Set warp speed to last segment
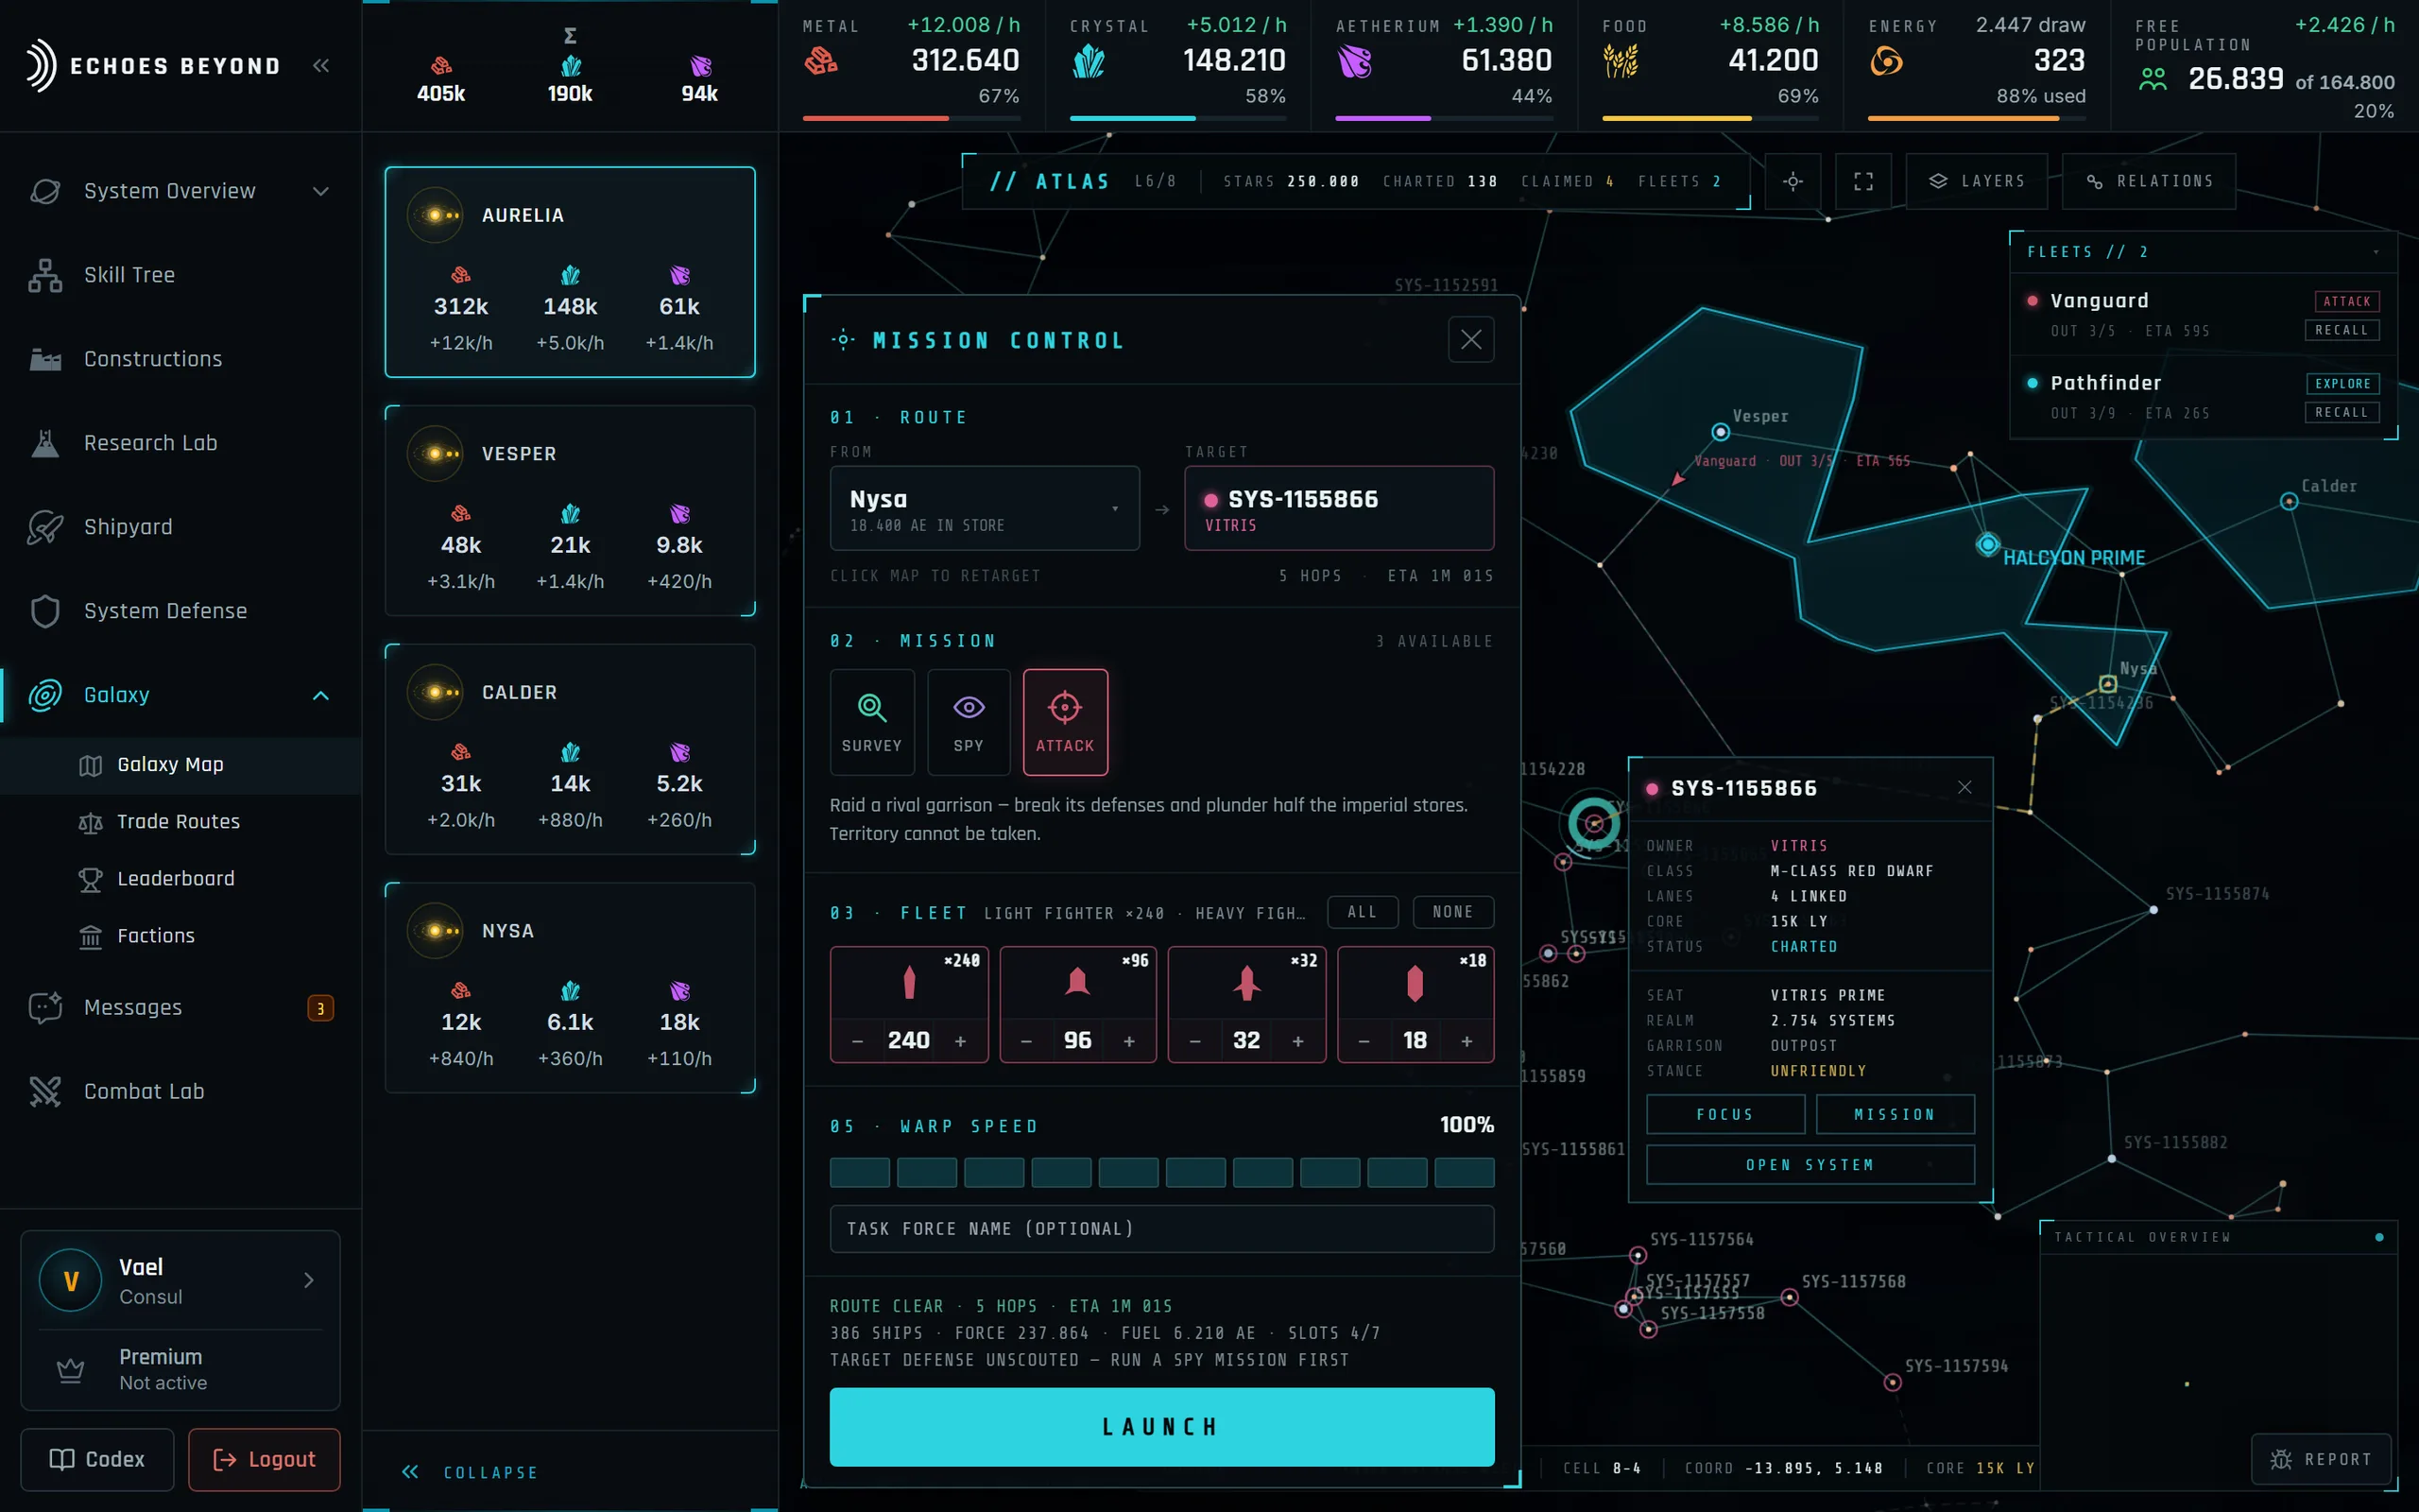Viewport: 2419px width, 1512px height. [1465, 1172]
